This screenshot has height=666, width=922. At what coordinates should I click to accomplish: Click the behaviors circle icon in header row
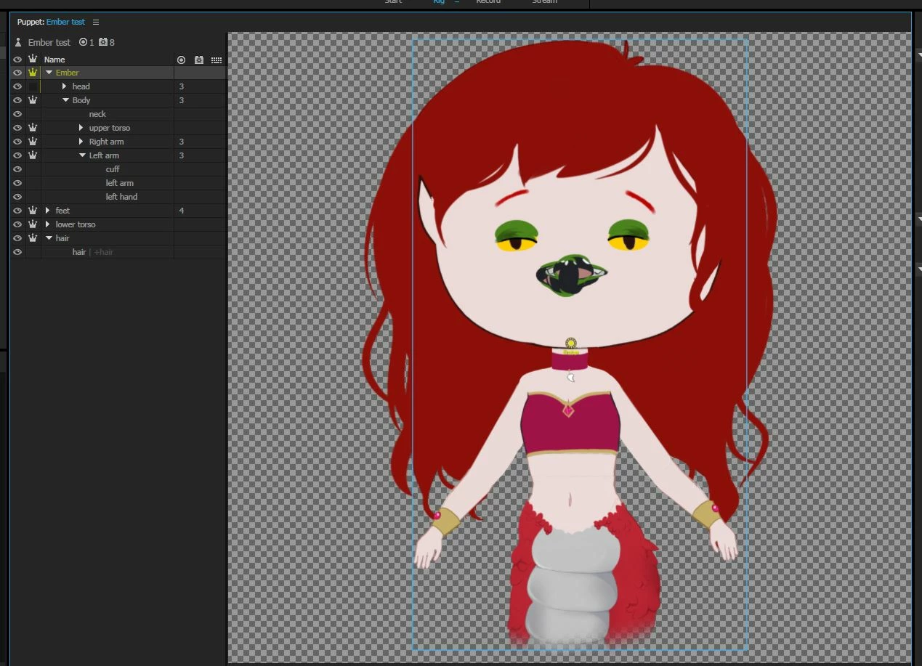pyautogui.click(x=182, y=60)
